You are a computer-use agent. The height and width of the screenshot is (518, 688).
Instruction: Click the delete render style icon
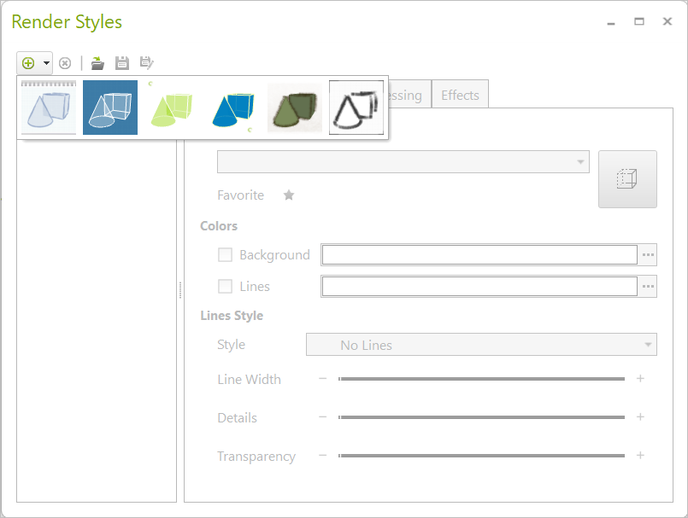pyautogui.click(x=65, y=62)
